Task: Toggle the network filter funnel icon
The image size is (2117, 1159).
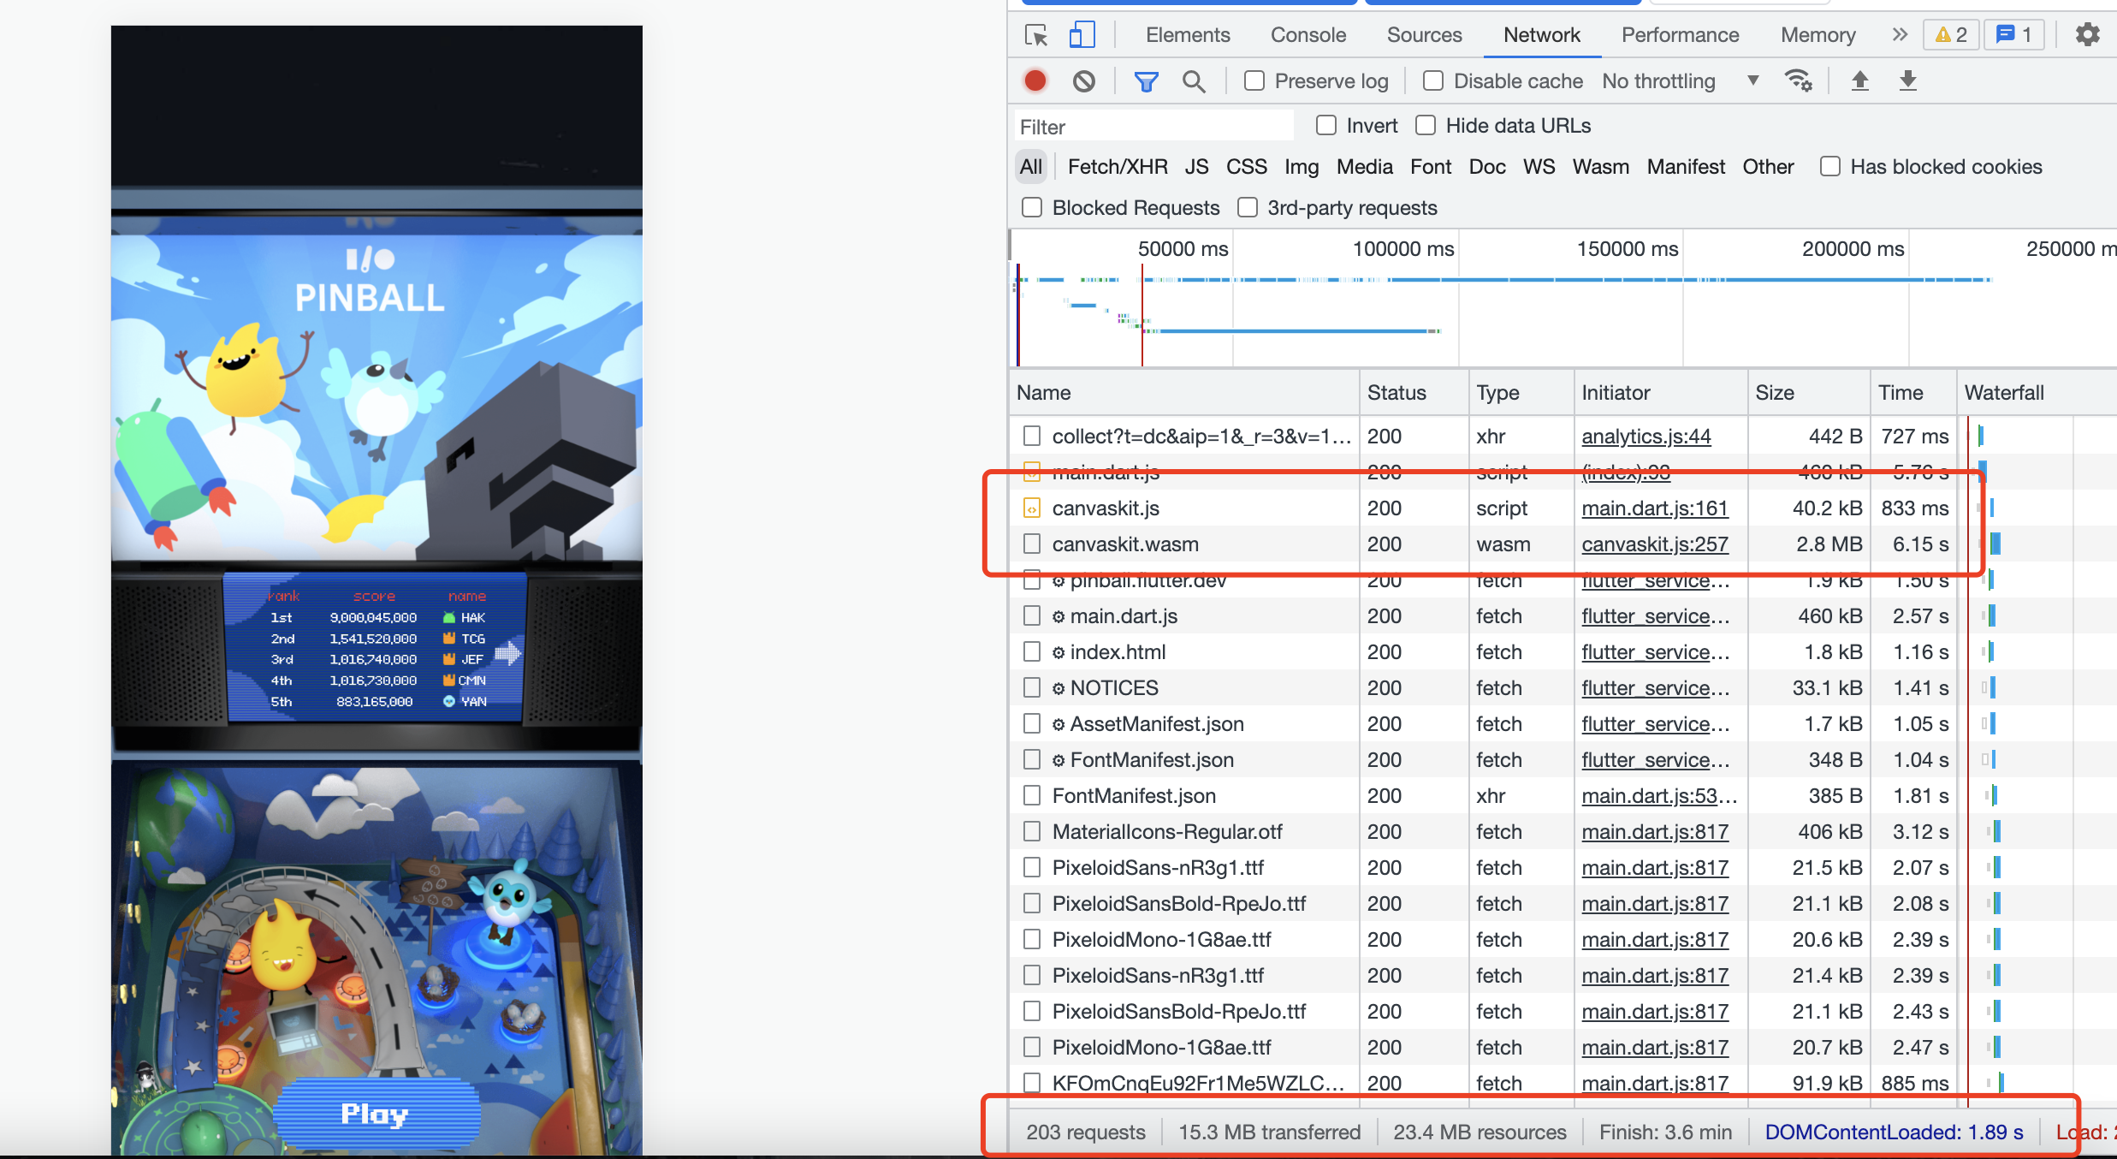Action: [x=1146, y=81]
